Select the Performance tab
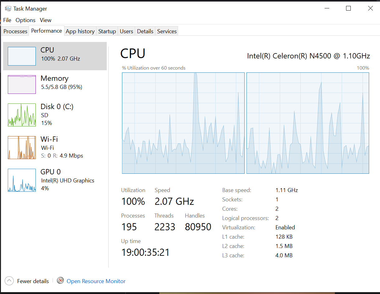The width and height of the screenshot is (380, 294). (x=47, y=31)
